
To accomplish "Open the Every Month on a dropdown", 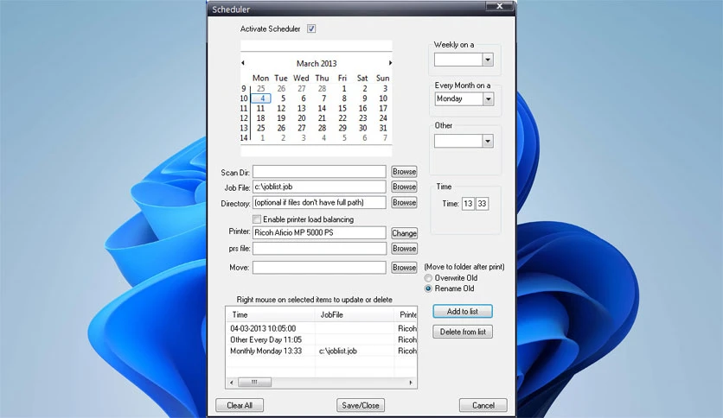I will click(x=488, y=99).
